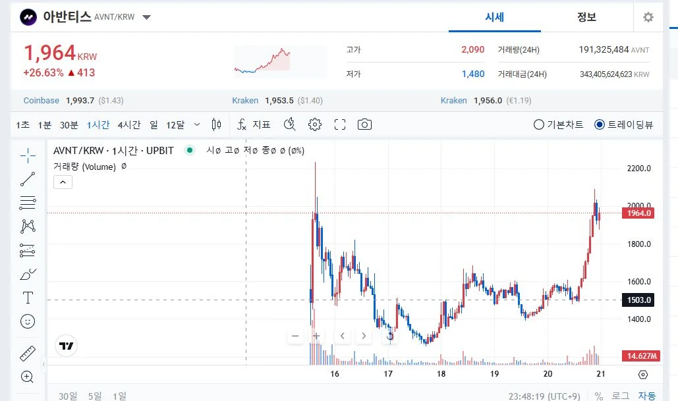Click the Coinbase price link

point(74,101)
